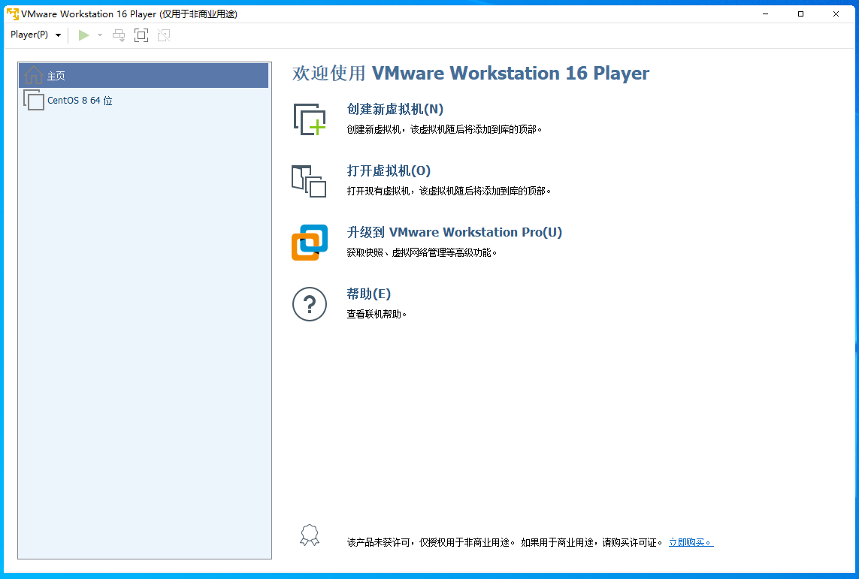859x579 pixels.
Task: Click the VM icon beside CentOS 8
Action: [x=33, y=100]
